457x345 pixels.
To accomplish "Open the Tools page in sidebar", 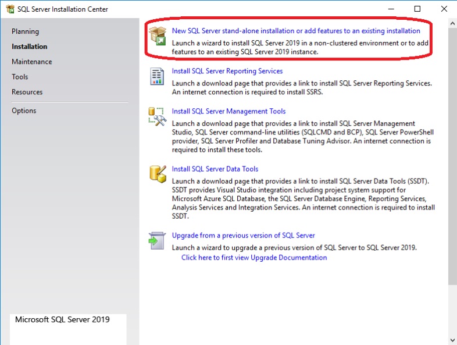I will click(x=20, y=77).
